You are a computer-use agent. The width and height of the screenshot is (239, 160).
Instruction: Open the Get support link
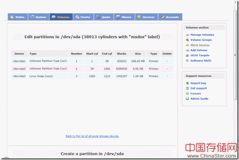pyautogui.click(x=198, y=88)
